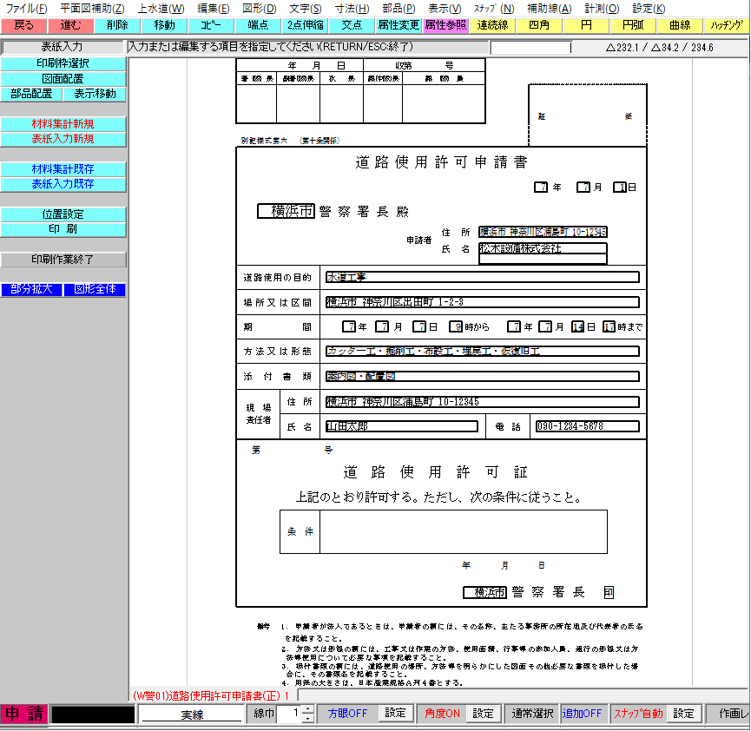
Task: Open the スナップ(N) menu
Action: click(494, 9)
